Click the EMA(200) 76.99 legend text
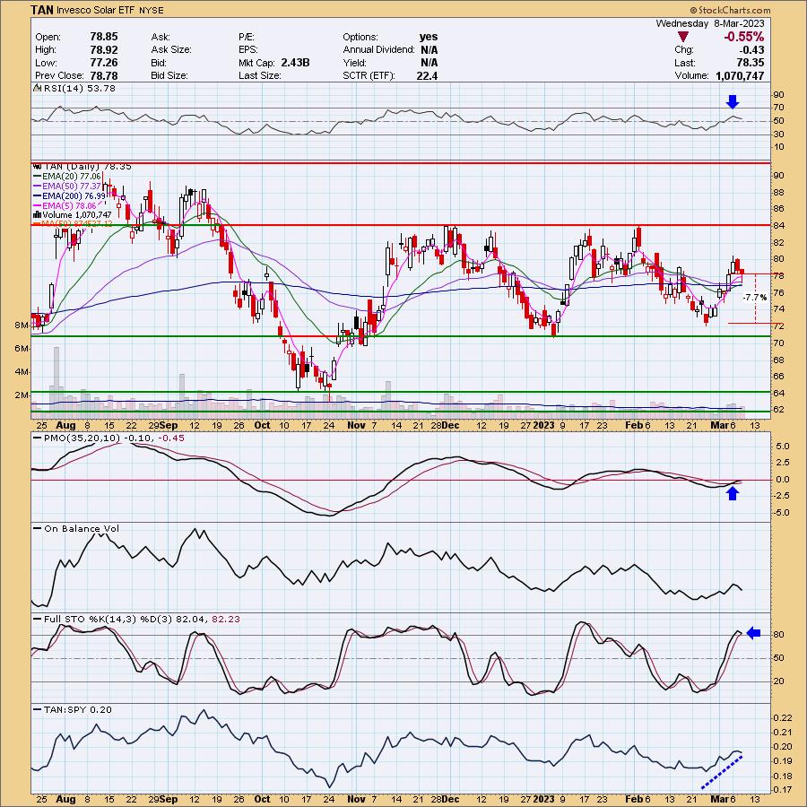 click(x=74, y=196)
